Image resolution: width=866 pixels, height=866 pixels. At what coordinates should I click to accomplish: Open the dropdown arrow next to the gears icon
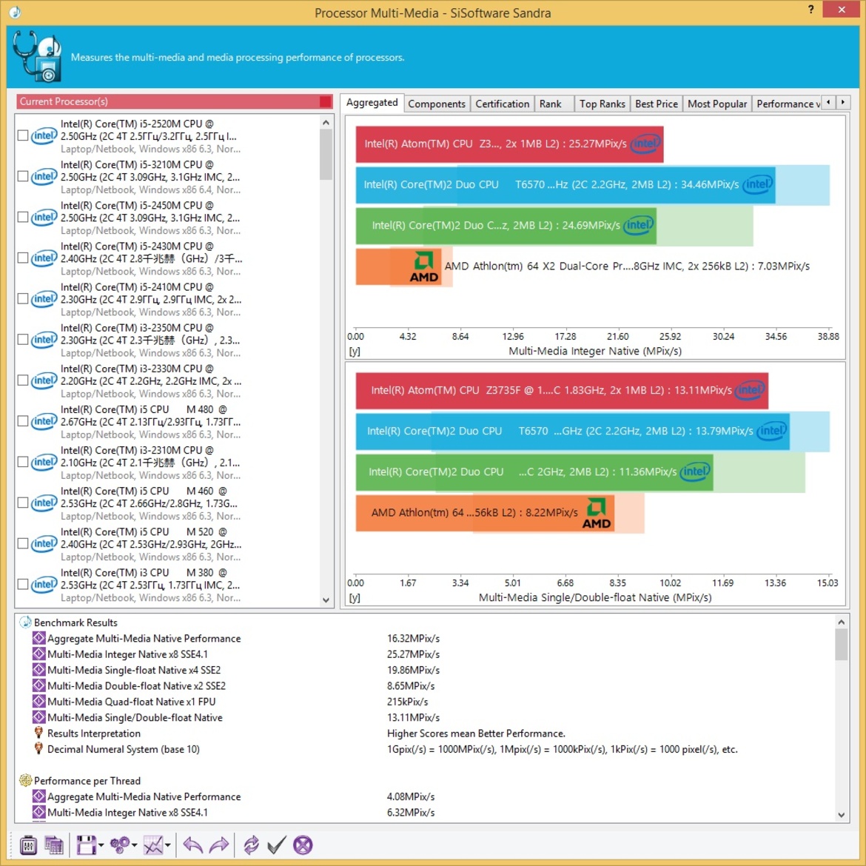point(134,845)
